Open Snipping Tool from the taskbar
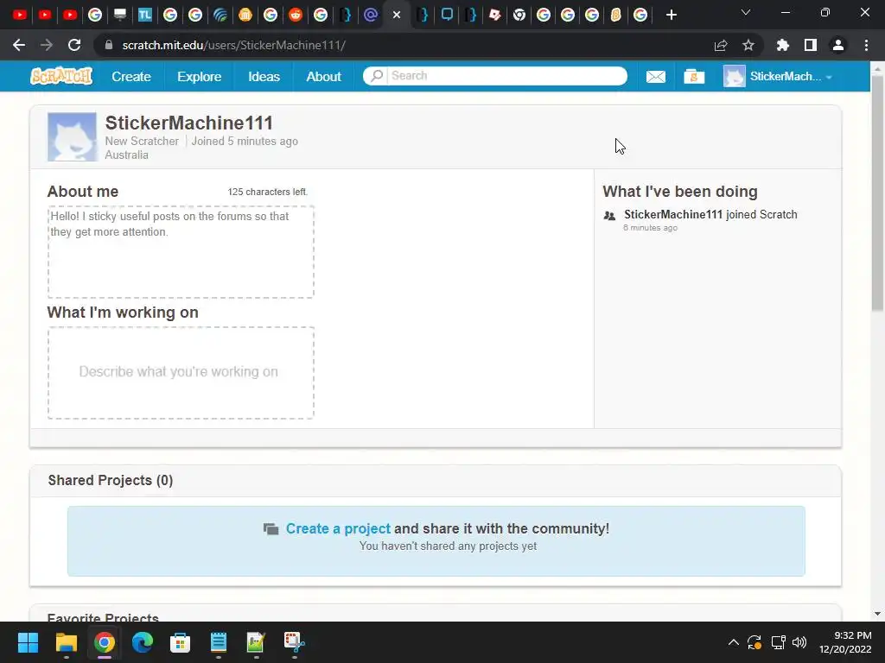This screenshot has width=885, height=663. click(294, 642)
